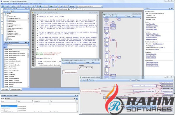
Task: Click the Find in Files tab at bottom
Action: (5, 89)
